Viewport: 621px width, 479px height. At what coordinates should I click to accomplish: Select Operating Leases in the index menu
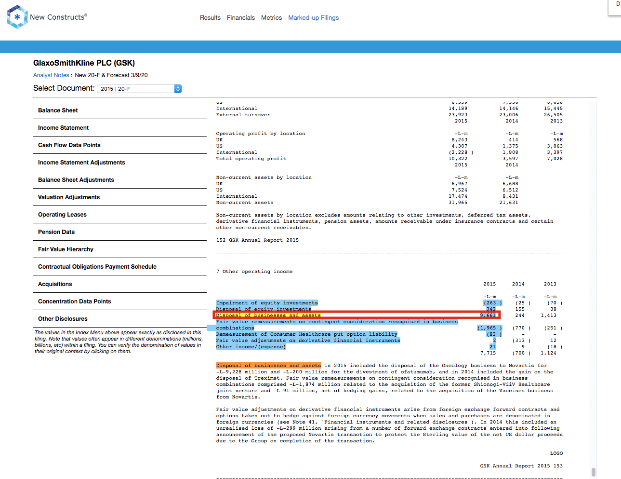[120, 215]
